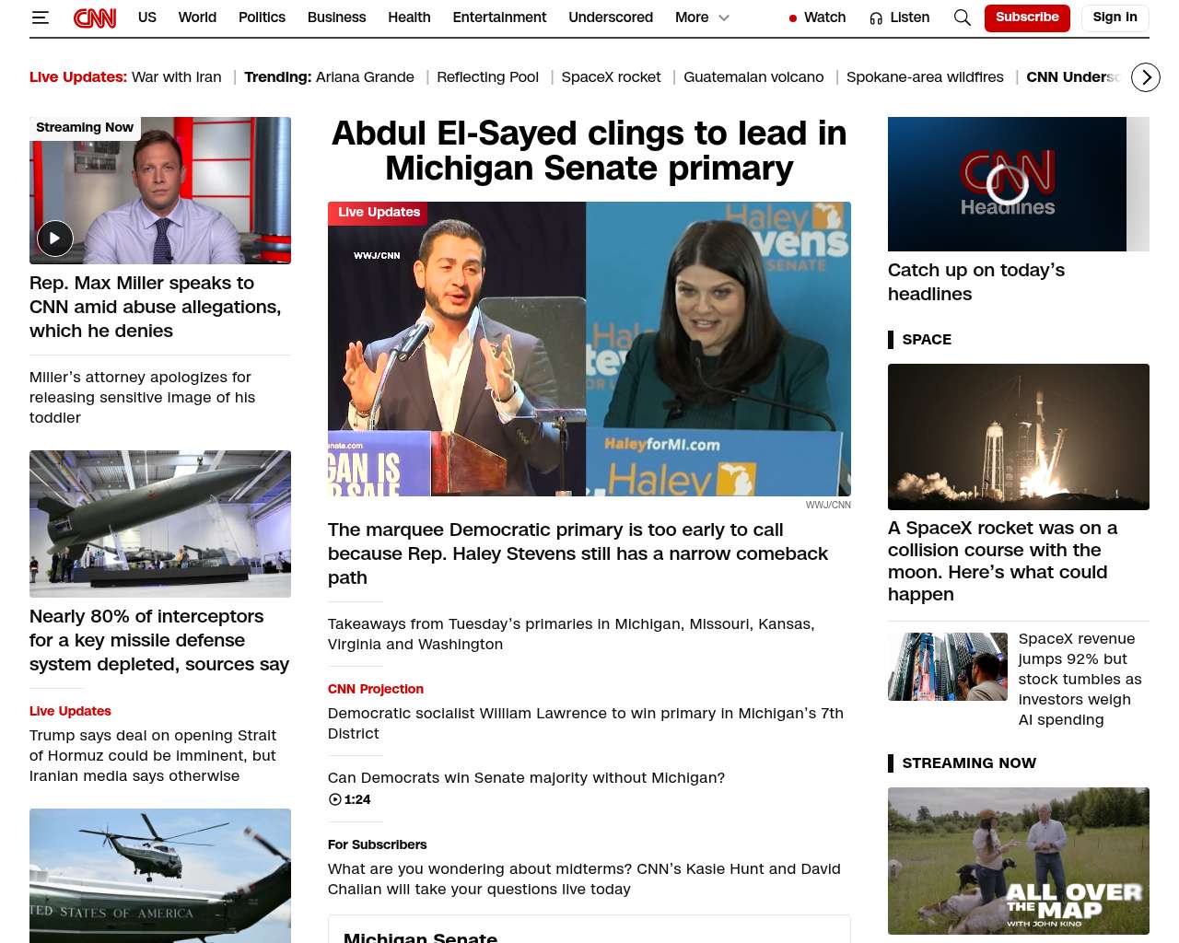Open trending topic Spokane-area wildfires
Viewport: 1179px width, 943px height.
coord(925,77)
